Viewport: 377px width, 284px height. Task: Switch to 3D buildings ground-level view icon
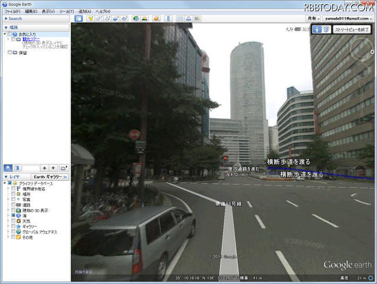coord(326,29)
